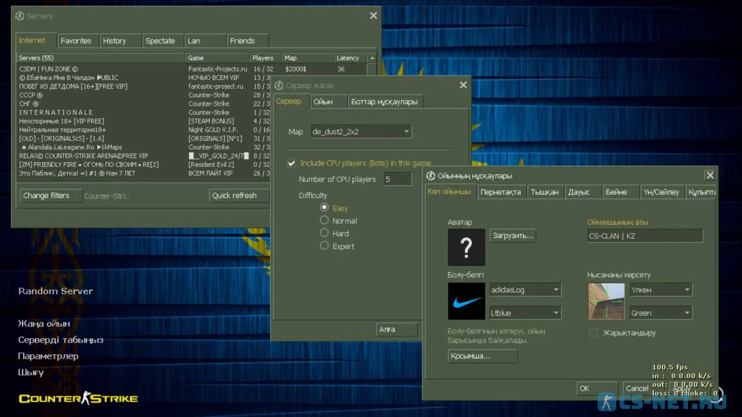Open the History tab
The image size is (742, 417).
tap(121, 41)
